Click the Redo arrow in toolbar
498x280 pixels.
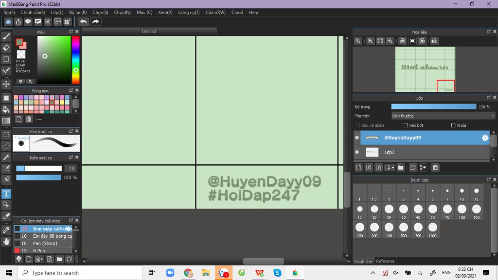(95, 21)
